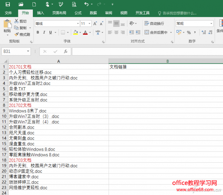Toggle center text alignment

coord(116,32)
